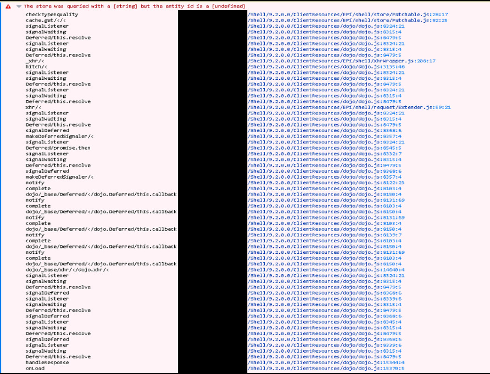Image resolution: width=490 pixels, height=374 pixels.
Task: Collapse the error stack trace triangle
Action: [x=19, y=6]
